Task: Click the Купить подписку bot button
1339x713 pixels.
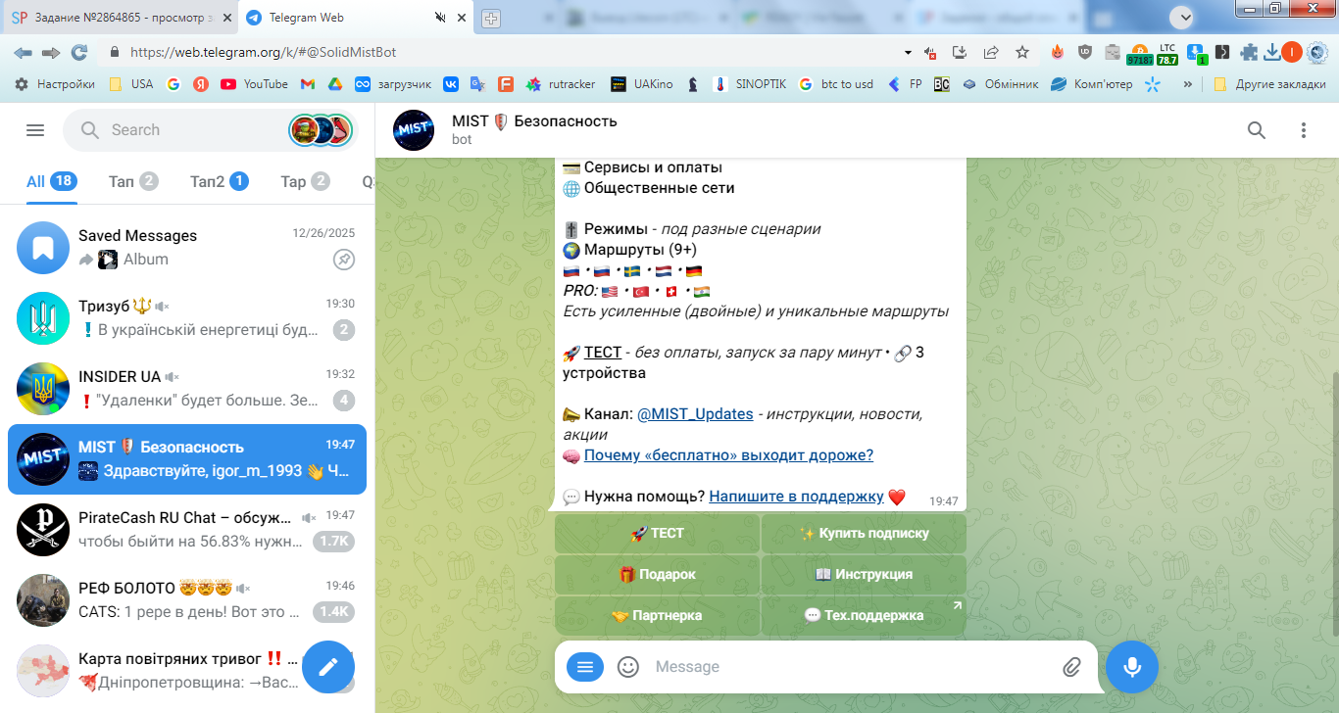Action: [864, 534]
